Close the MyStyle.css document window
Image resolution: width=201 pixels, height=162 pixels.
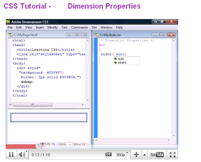click(172, 35)
